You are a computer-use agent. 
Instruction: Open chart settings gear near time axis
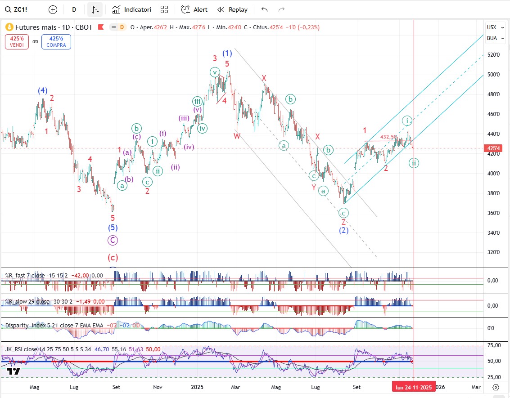(496, 387)
